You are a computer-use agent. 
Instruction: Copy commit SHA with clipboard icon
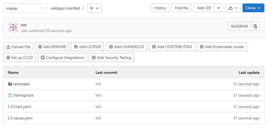(255, 26)
